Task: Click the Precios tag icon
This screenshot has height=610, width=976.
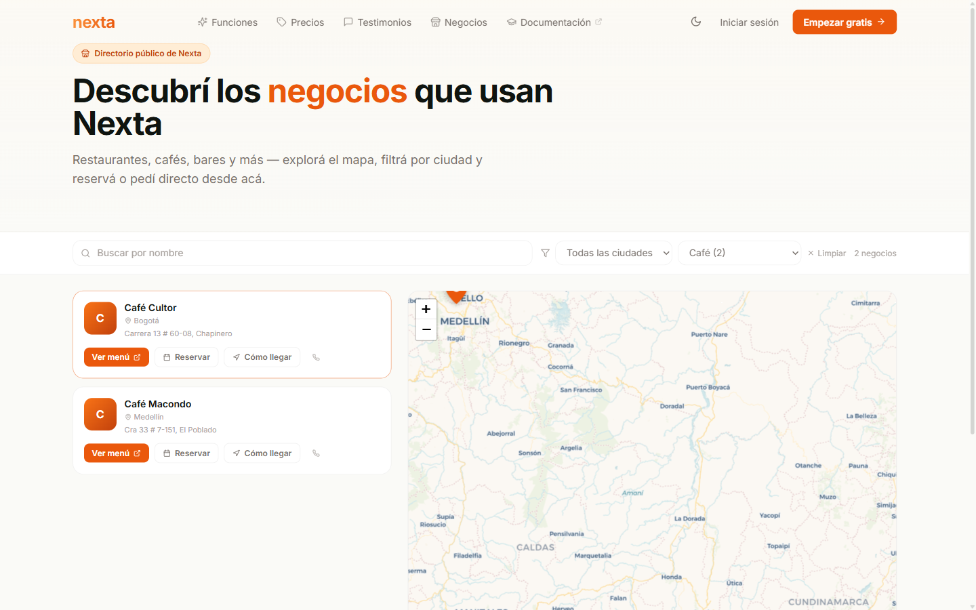Action: [x=281, y=22]
